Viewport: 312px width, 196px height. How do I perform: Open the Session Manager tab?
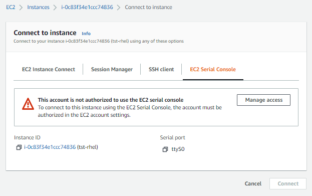[x=112, y=69]
